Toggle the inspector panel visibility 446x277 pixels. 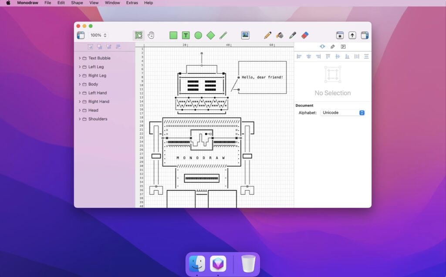365,35
